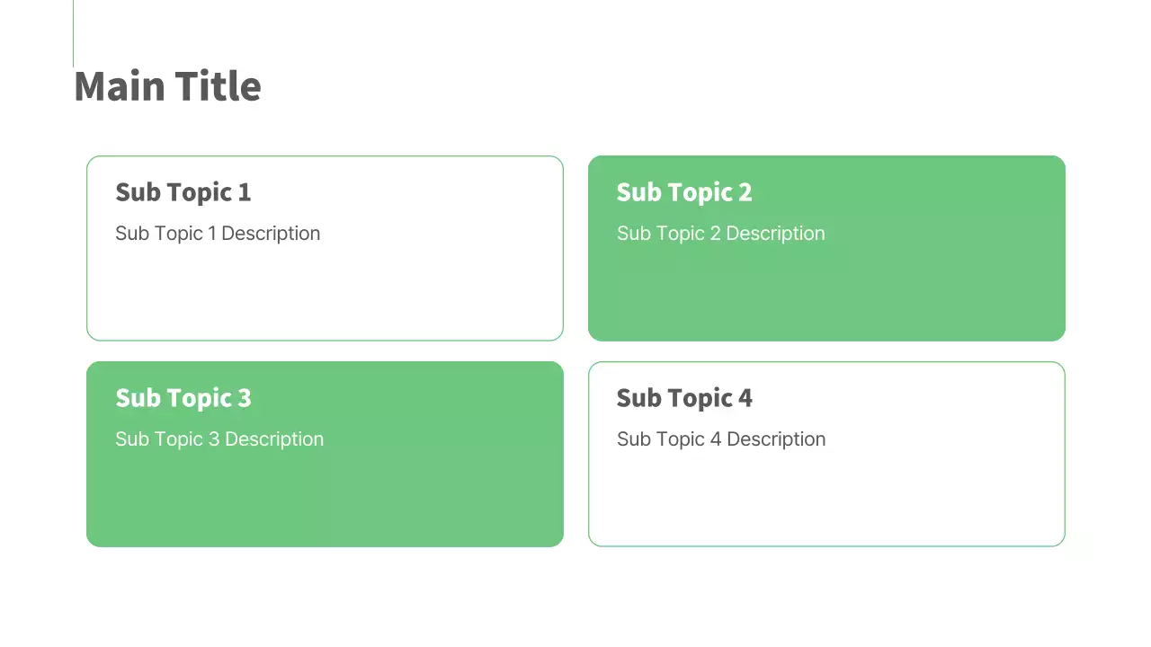
Task: Select the Sub Topic 2 heading
Action: [x=683, y=192]
